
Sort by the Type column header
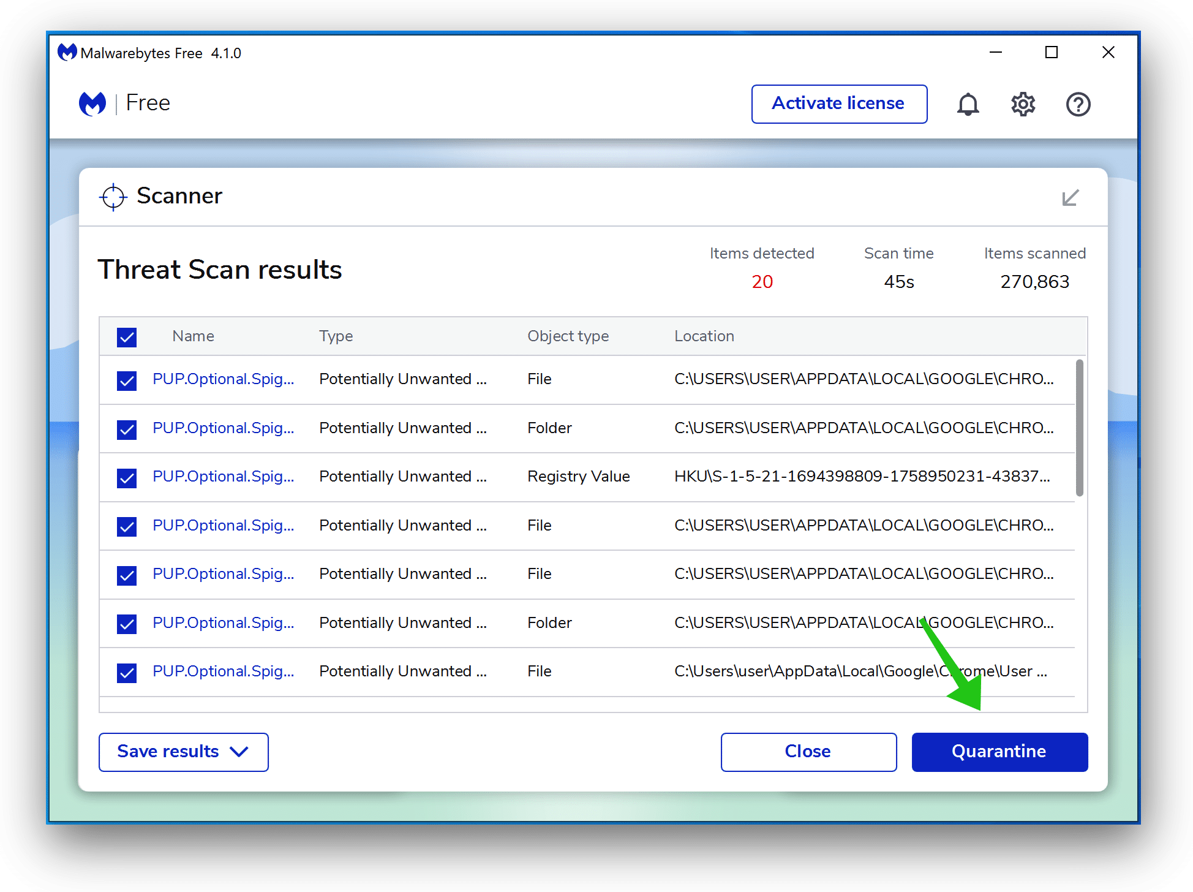tap(336, 336)
